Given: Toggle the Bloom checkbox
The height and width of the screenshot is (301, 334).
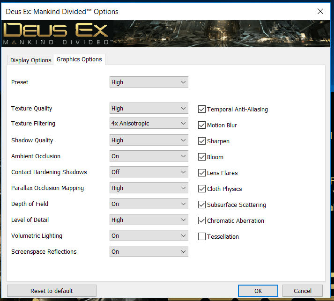Looking at the screenshot, I should (x=202, y=157).
